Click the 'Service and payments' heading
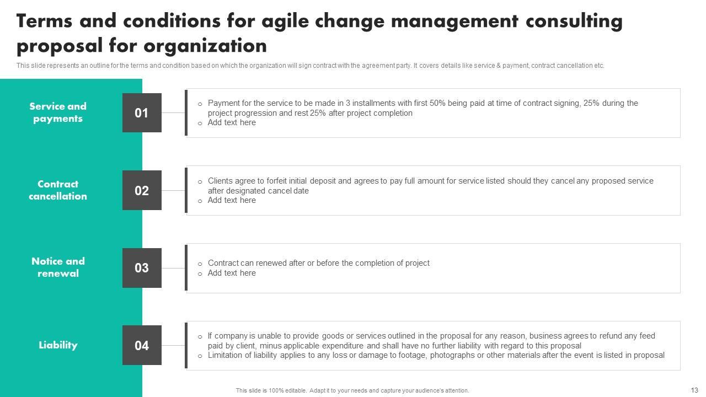 58,112
